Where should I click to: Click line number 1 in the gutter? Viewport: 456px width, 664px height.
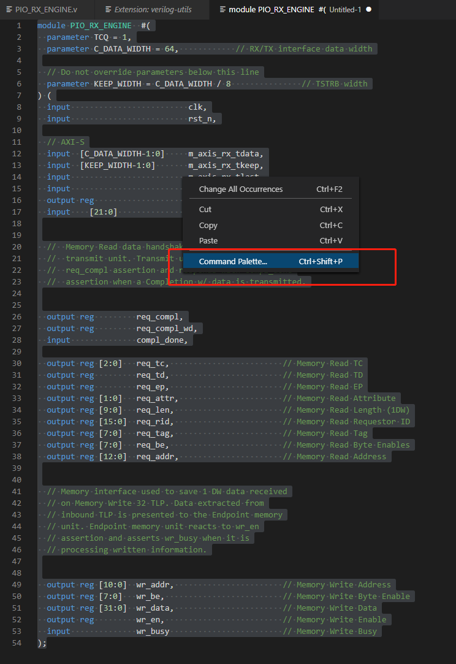click(18, 26)
